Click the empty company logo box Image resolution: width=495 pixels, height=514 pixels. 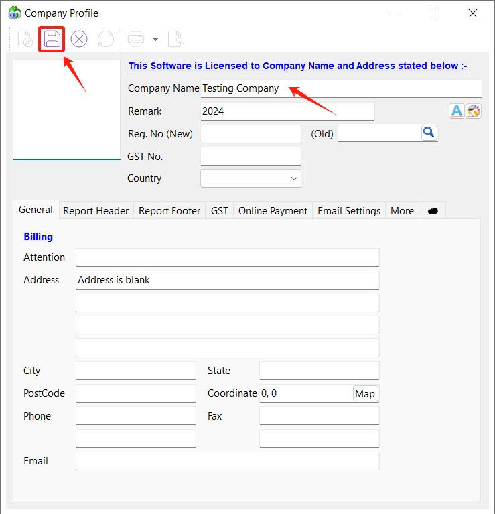pyautogui.click(x=66, y=110)
